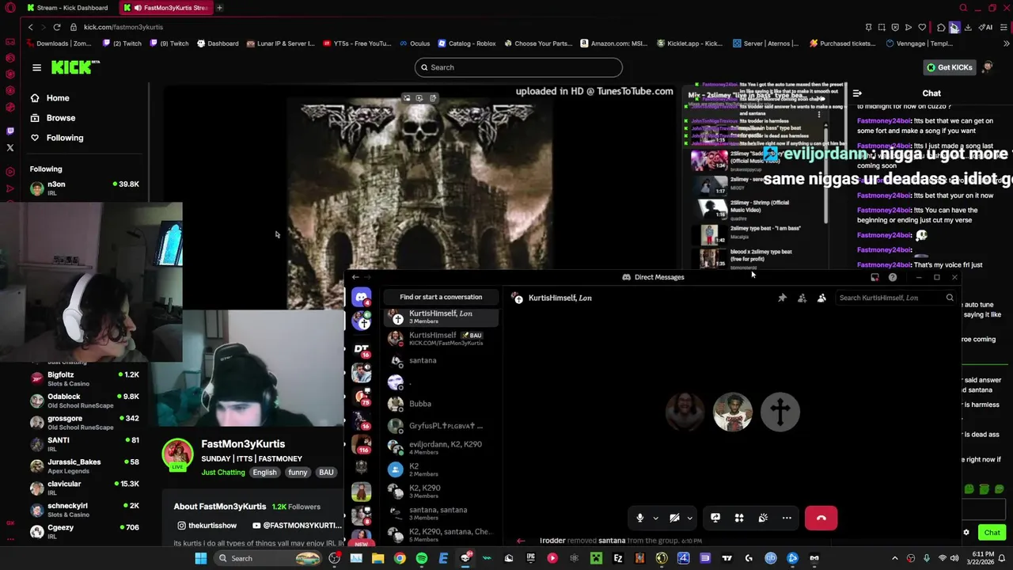Open DT server icon in Discord
Image resolution: width=1013 pixels, height=570 pixels.
[x=362, y=348]
